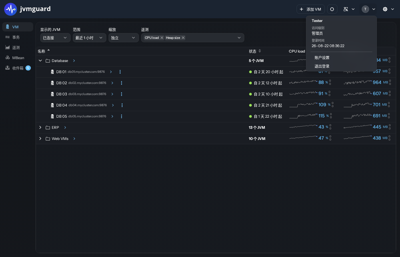The width and height of the screenshot is (400, 257).
Task: Open DB 01 details via its right chevron
Action: 111,72
